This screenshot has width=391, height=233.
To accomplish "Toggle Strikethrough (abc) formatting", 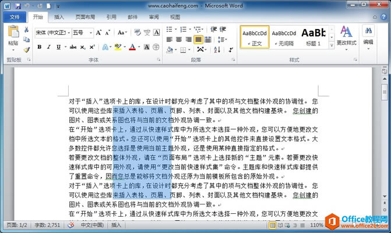I will pos(73,47).
